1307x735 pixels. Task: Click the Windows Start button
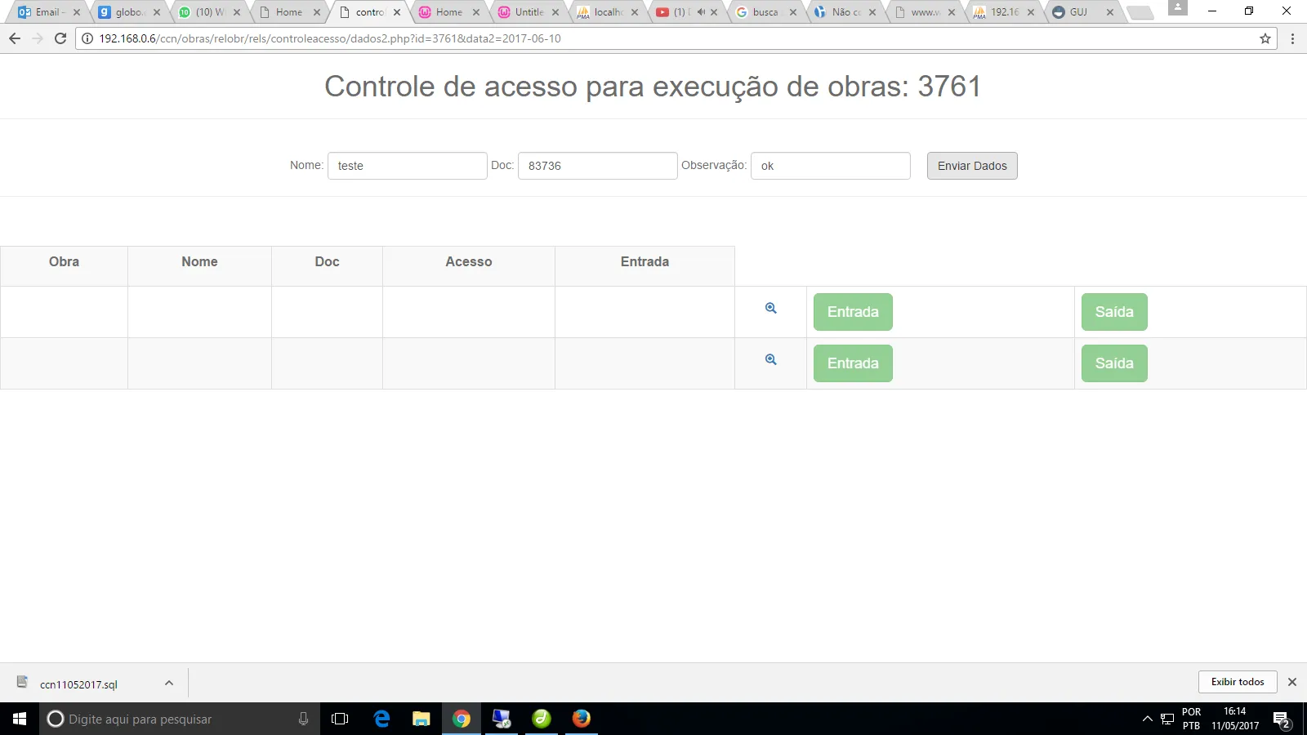pos(20,719)
